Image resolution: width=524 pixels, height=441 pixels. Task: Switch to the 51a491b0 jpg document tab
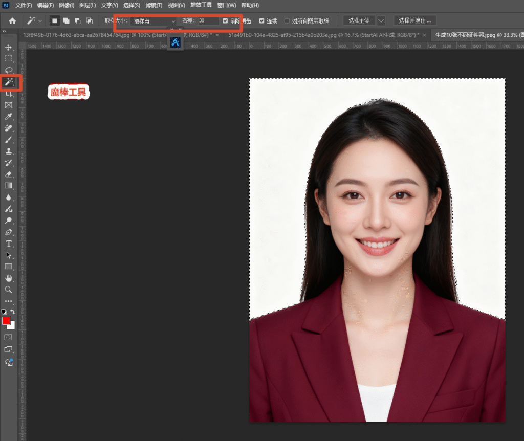click(323, 35)
